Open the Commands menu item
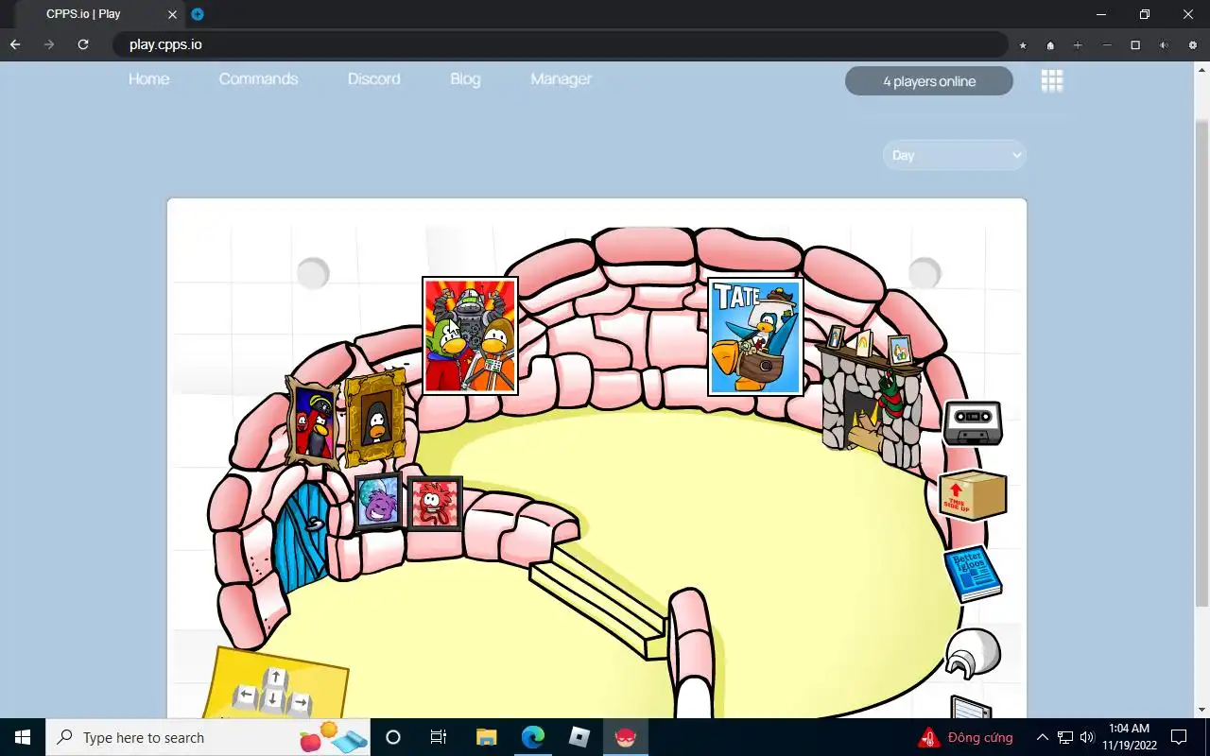1210x756 pixels. click(258, 79)
